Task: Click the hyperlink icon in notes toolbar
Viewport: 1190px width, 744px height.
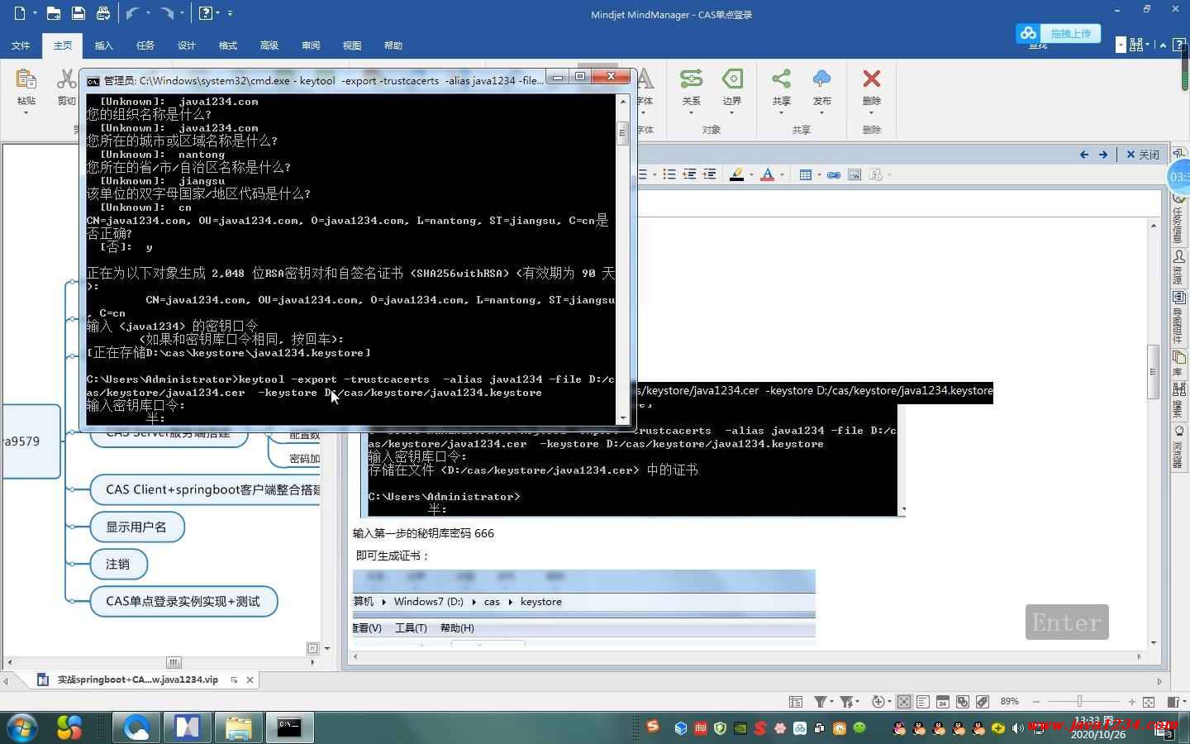Action: coord(834,174)
